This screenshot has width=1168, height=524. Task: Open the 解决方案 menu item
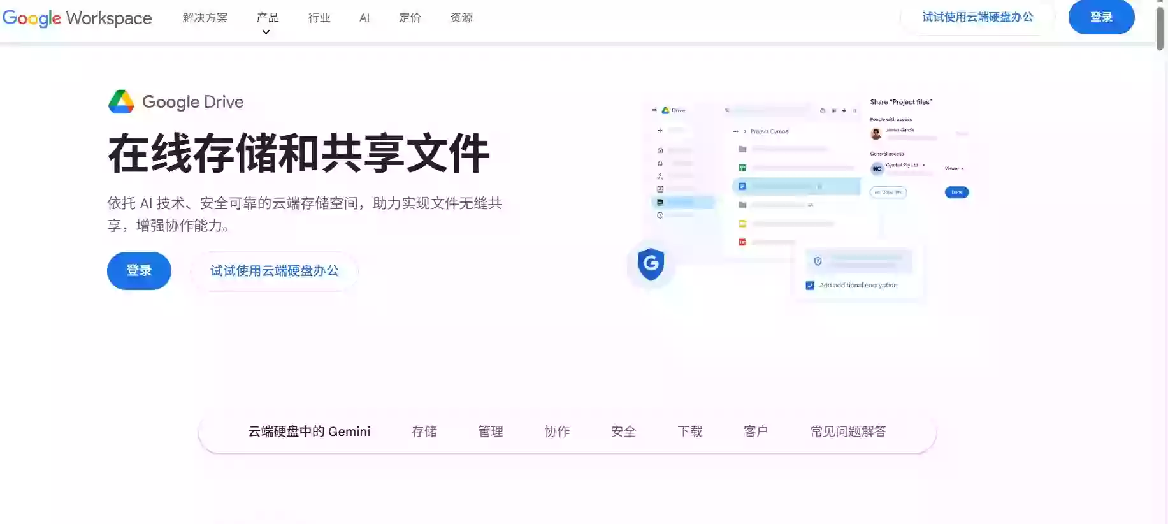click(205, 18)
